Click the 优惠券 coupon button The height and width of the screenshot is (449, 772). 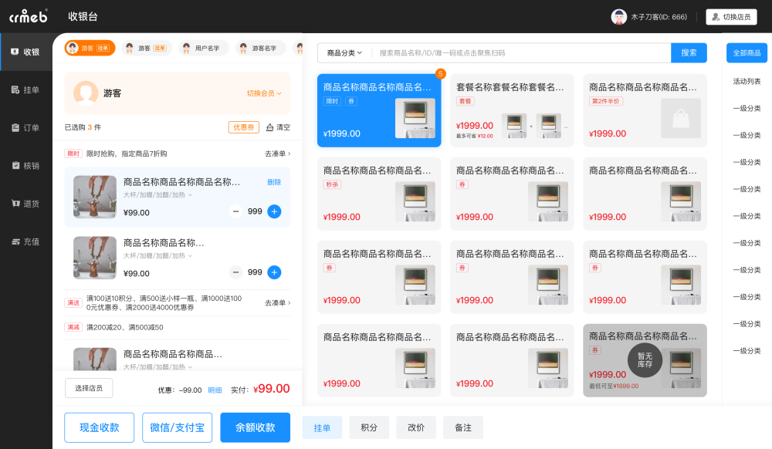pyautogui.click(x=243, y=127)
